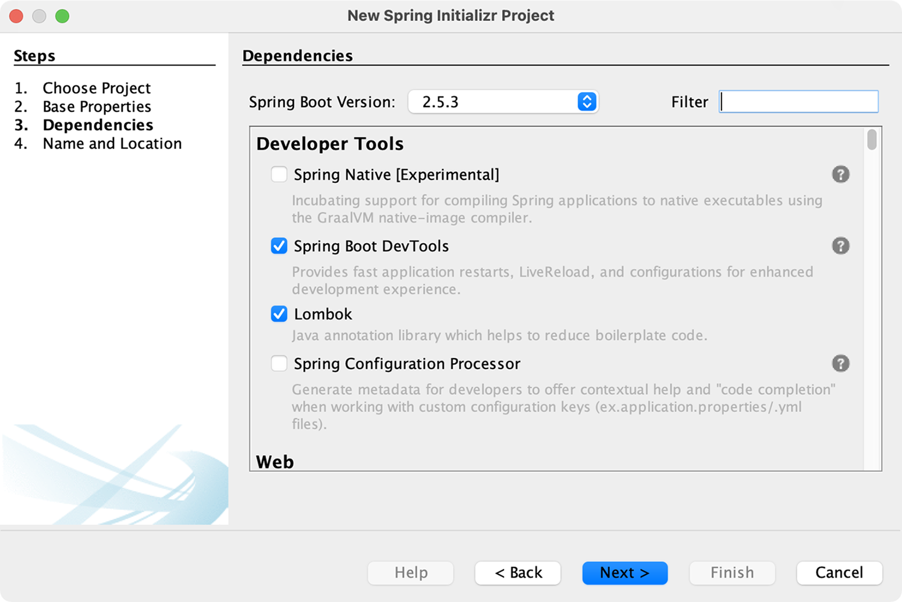Click the Configuration Processor metadata description
This screenshot has height=602, width=902.
point(563,406)
